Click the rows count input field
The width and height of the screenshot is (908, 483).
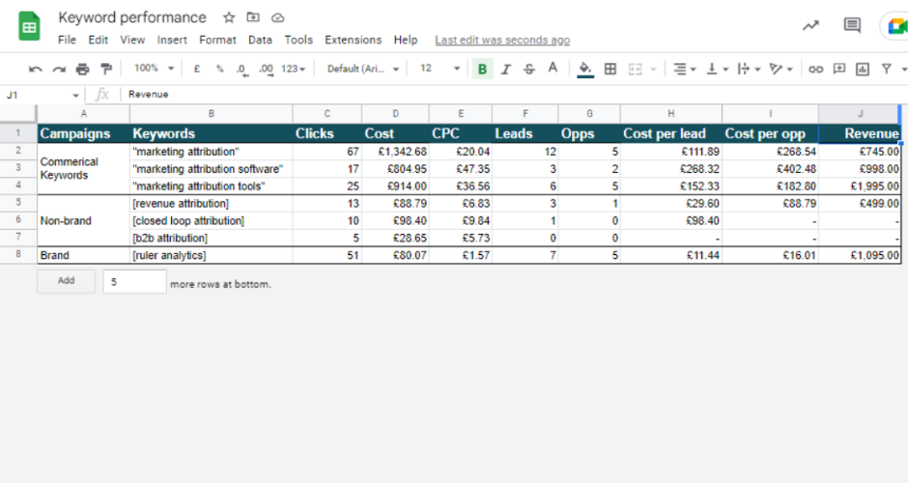pos(133,282)
